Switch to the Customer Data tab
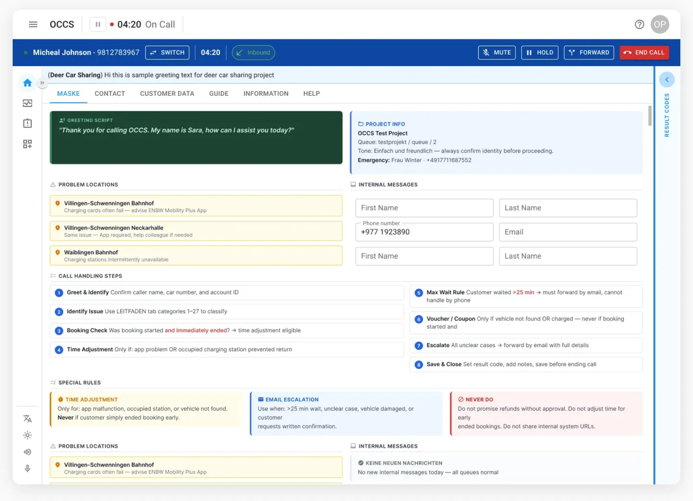The image size is (693, 501). point(167,93)
